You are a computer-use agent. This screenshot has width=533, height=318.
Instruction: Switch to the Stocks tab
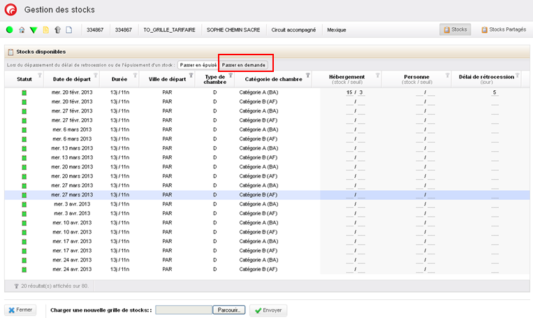click(x=455, y=30)
